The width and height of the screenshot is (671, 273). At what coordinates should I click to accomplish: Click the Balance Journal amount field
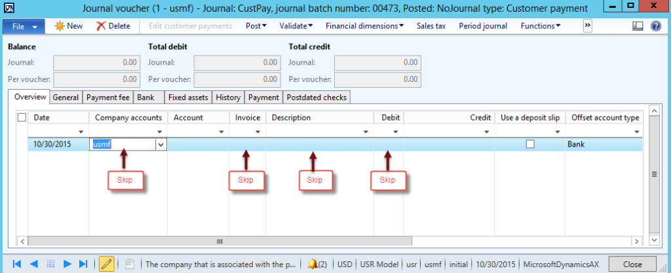pyautogui.click(x=97, y=63)
